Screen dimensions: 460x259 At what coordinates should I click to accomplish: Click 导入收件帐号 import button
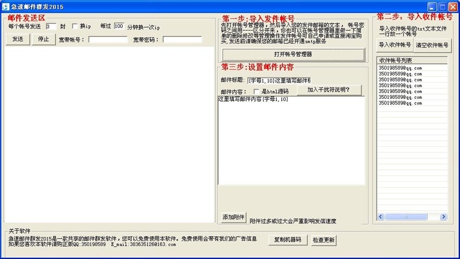pos(395,45)
